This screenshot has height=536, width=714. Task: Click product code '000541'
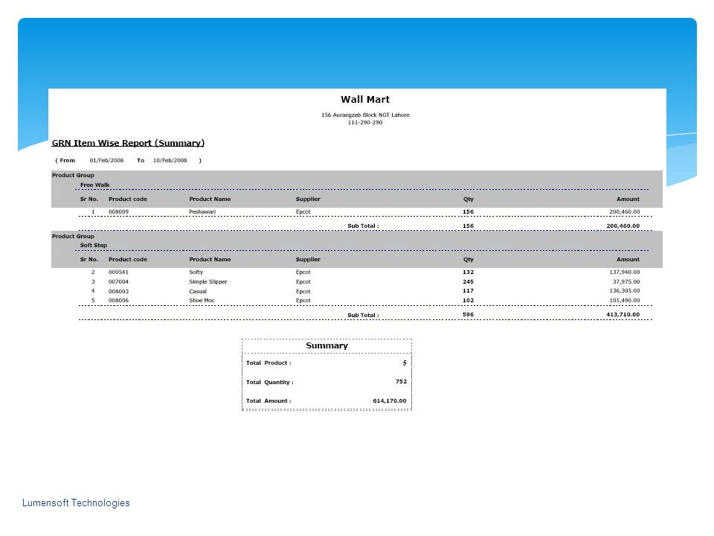[x=118, y=272]
